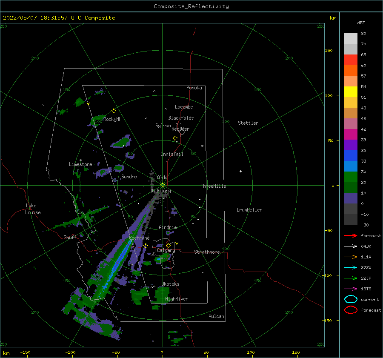The width and height of the screenshot is (383, 358).
Task: Click the Sundre label
Action: click(129, 176)
